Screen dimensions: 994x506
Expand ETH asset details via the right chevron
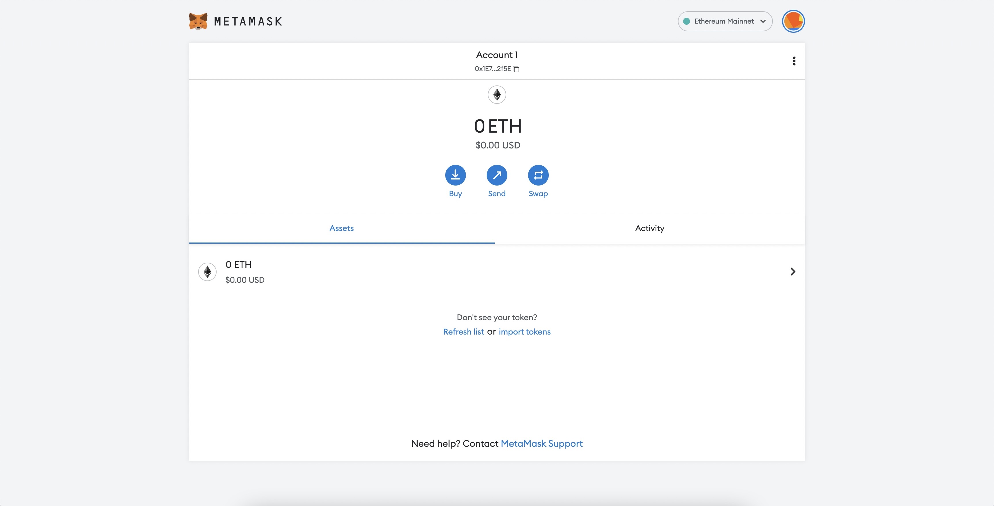pos(793,272)
